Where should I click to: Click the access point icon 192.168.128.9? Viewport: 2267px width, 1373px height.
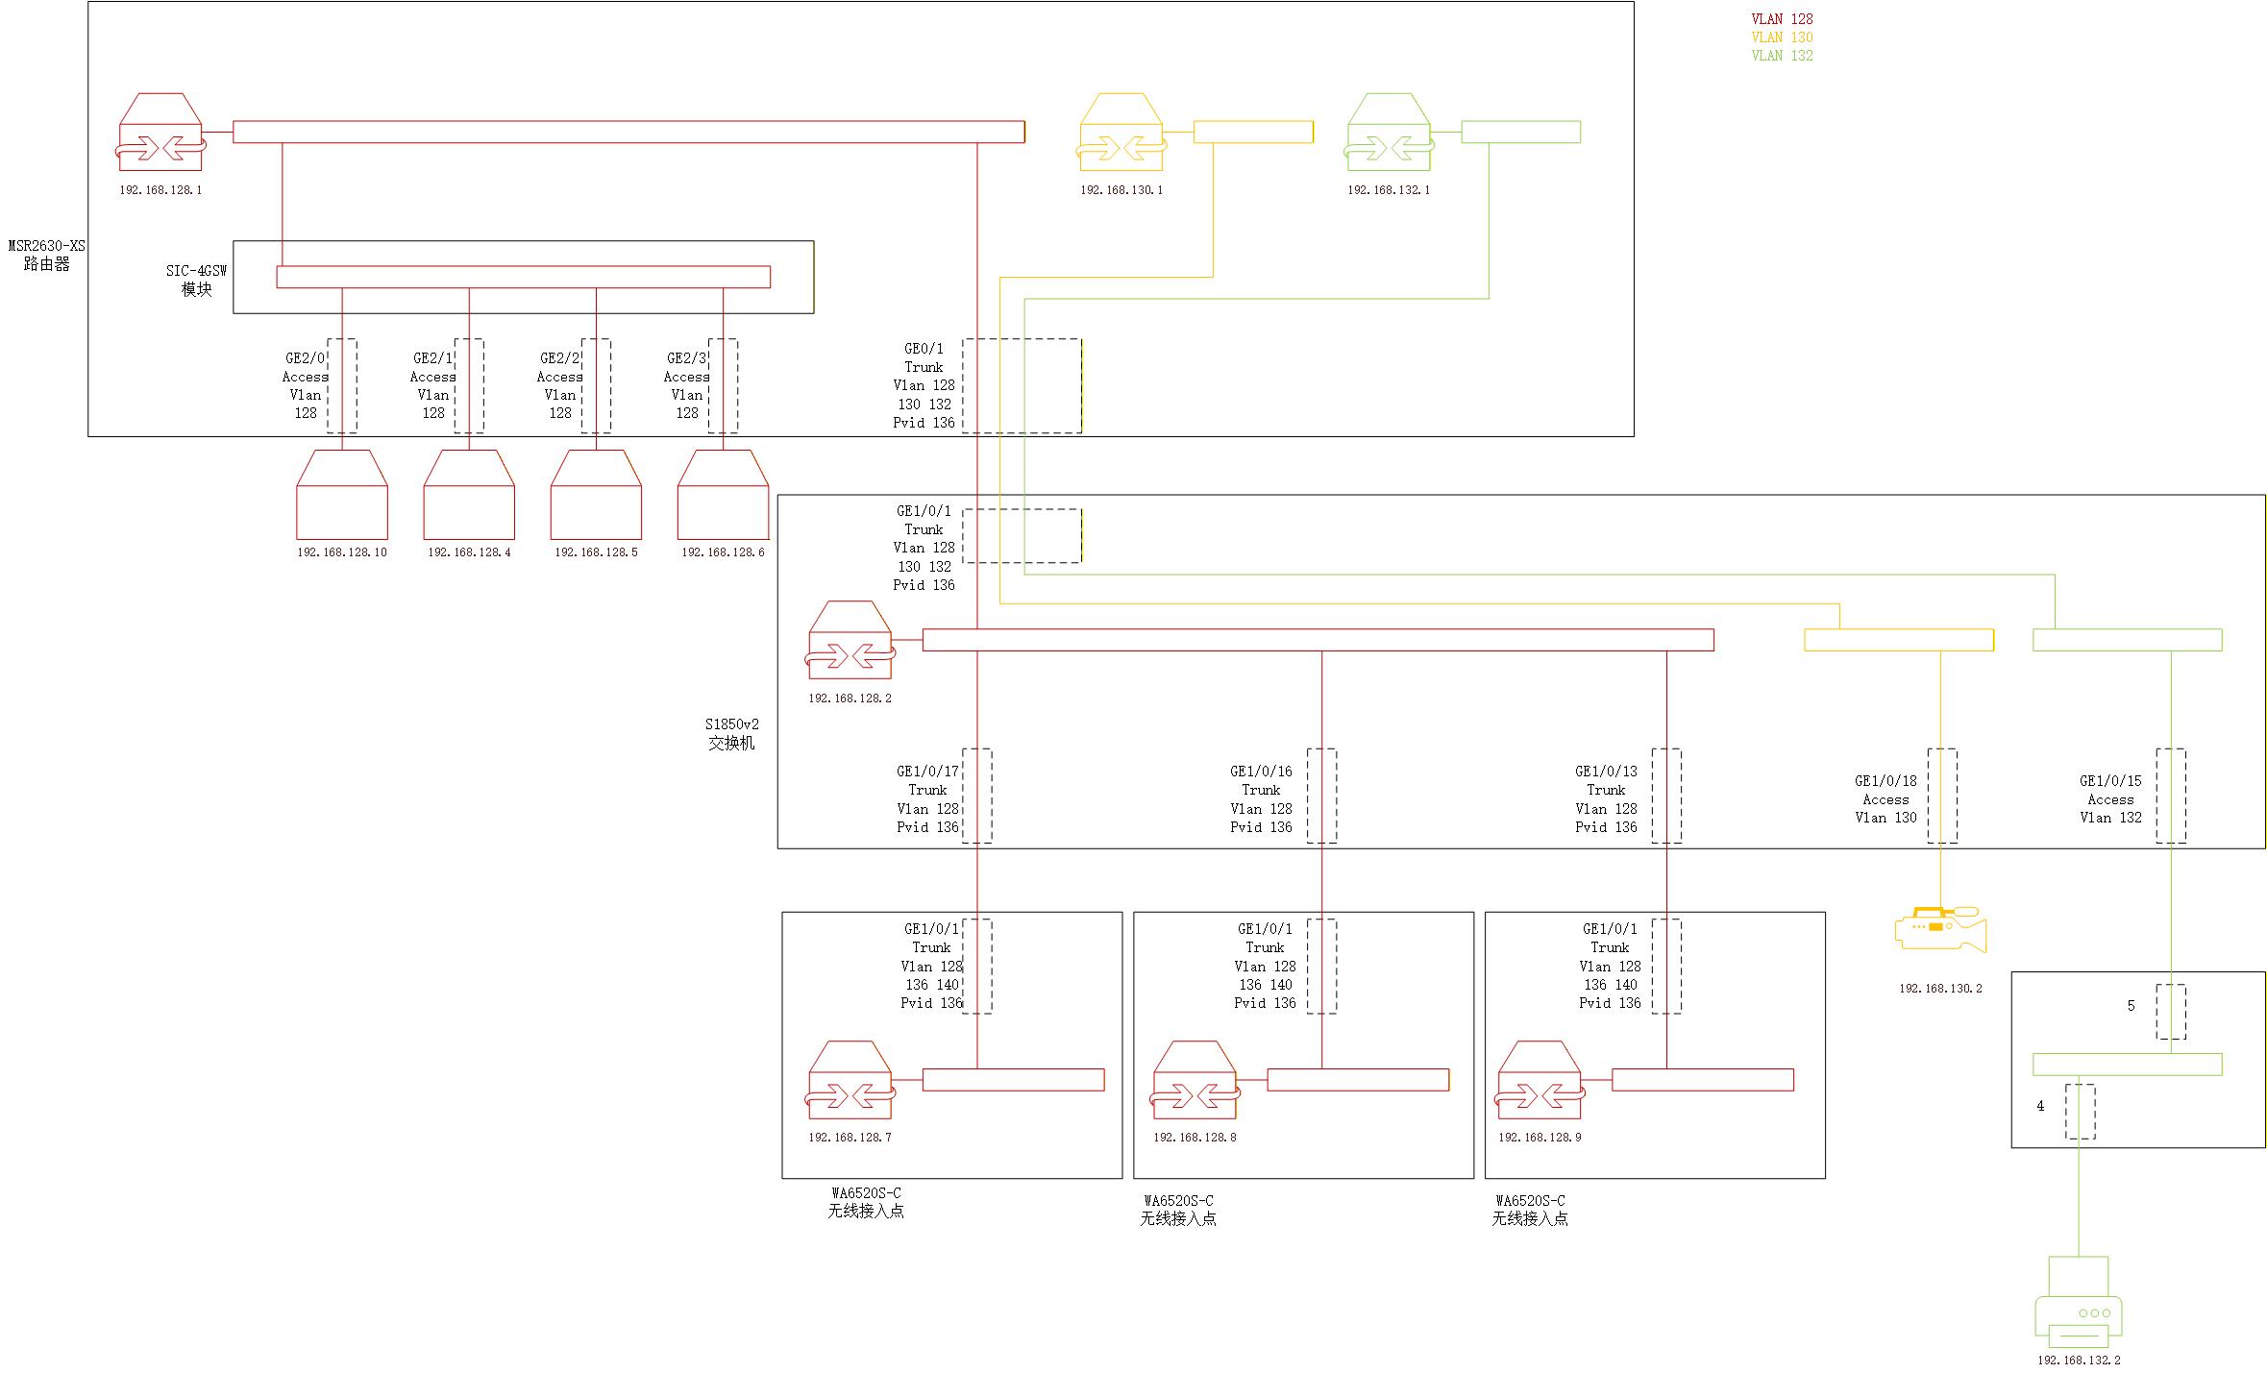pyautogui.click(x=1540, y=1079)
